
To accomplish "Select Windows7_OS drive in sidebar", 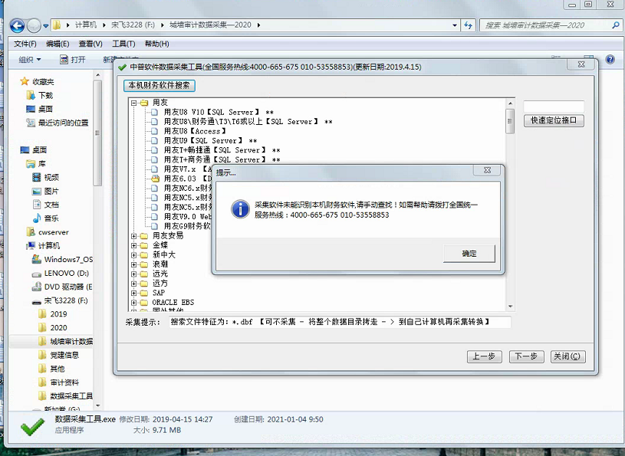I will pyautogui.click(x=62, y=259).
